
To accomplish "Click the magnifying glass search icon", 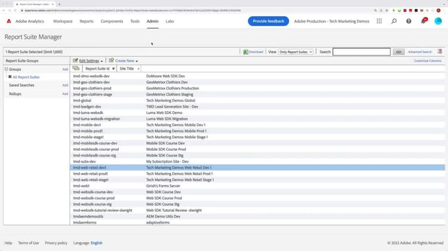I will click(394, 21).
